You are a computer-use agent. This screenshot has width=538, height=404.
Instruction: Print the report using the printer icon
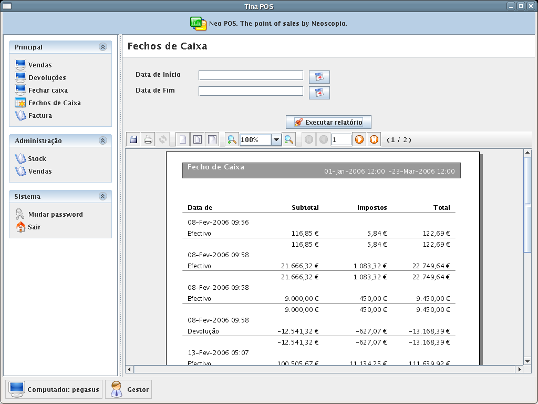pos(148,139)
